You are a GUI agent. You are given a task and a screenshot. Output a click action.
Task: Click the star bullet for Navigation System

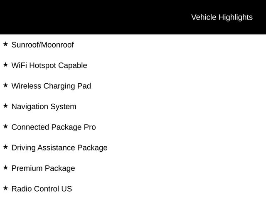tap(5, 106)
